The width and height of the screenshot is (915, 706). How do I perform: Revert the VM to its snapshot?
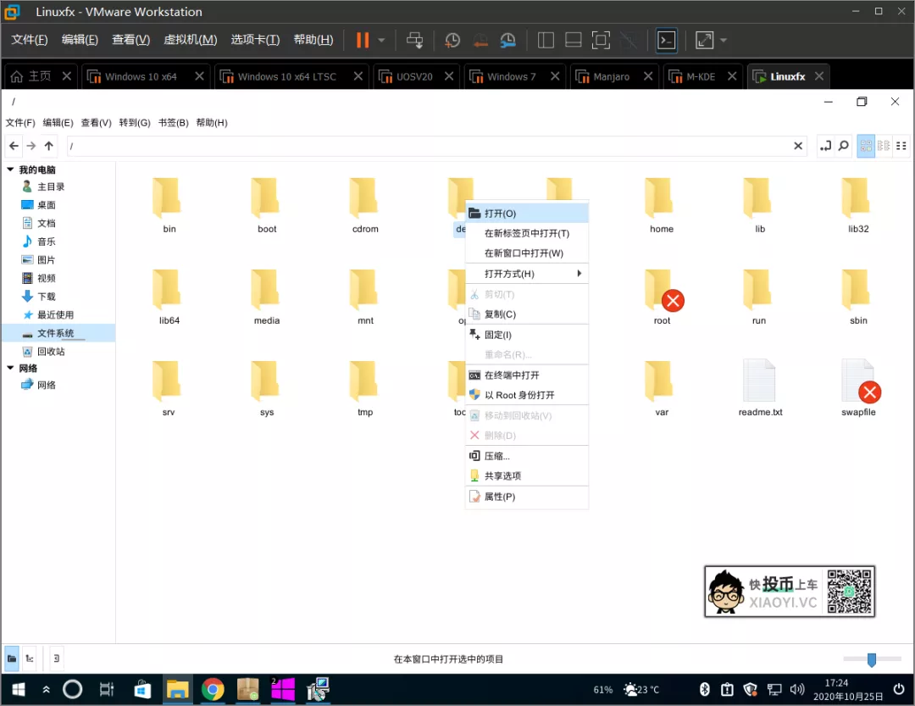click(x=480, y=40)
